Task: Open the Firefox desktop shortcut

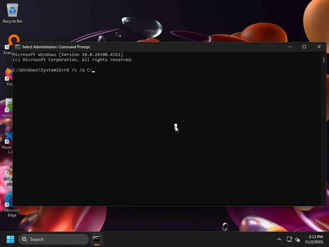Action: (9, 77)
